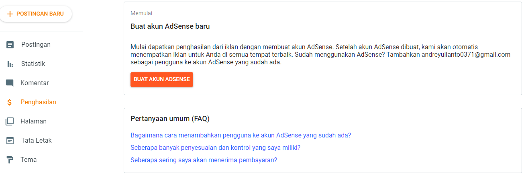Click the Halaman pages icon
This screenshot has height=175, width=524.
[x=10, y=121]
